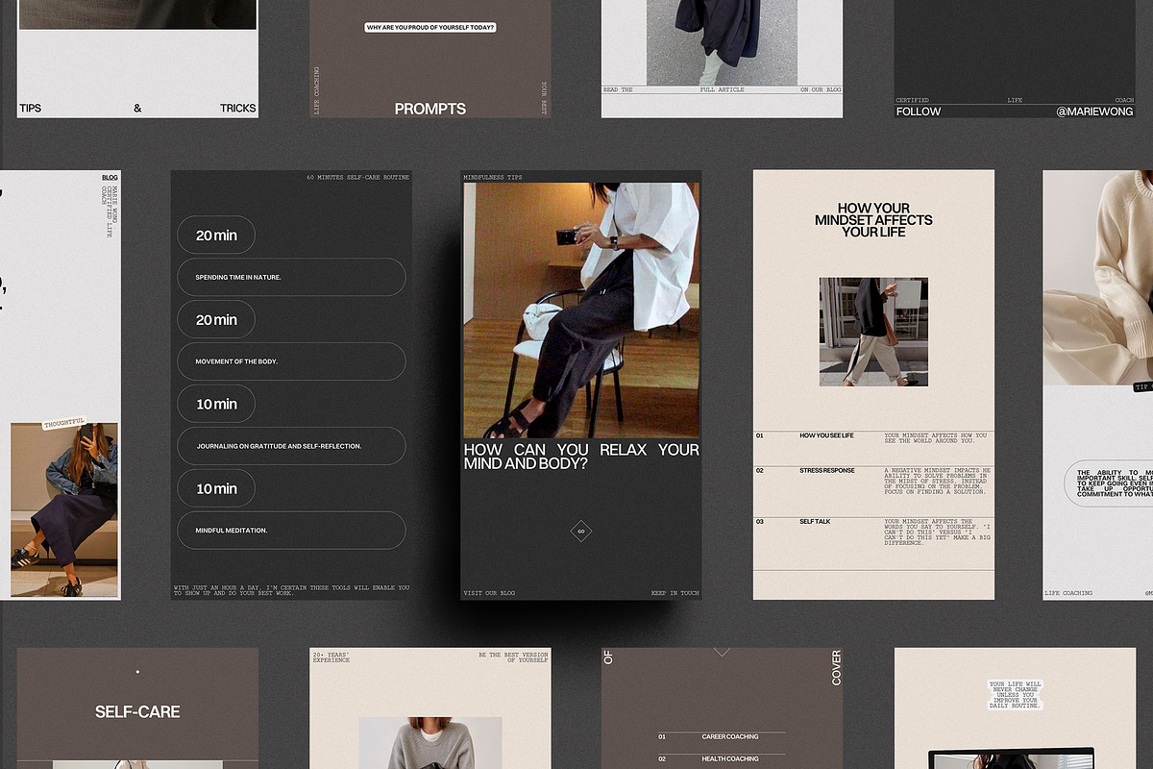Click the 'Movement of the body.' pill

pos(291,361)
